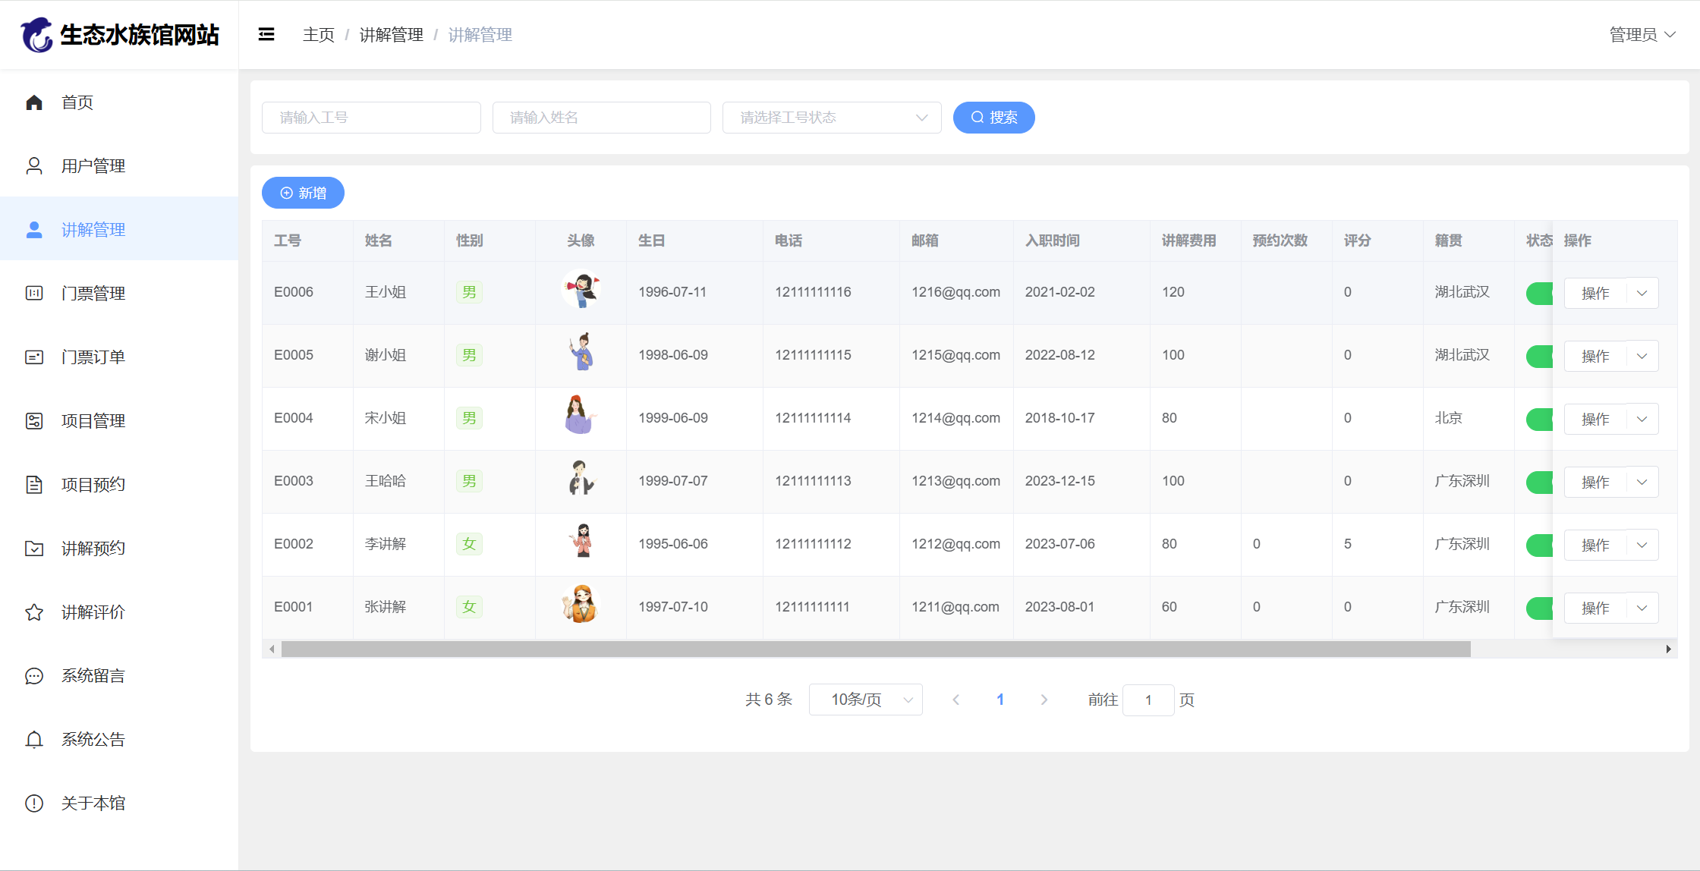This screenshot has height=871, width=1700.
Task: Toggle the status switch for E0004
Action: pyautogui.click(x=1539, y=419)
